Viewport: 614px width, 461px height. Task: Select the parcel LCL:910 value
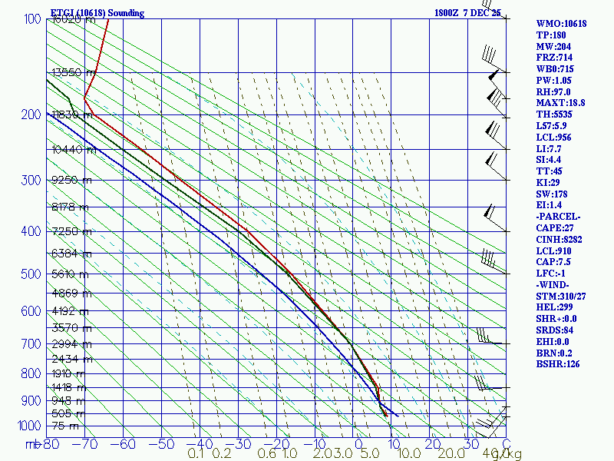553,250
